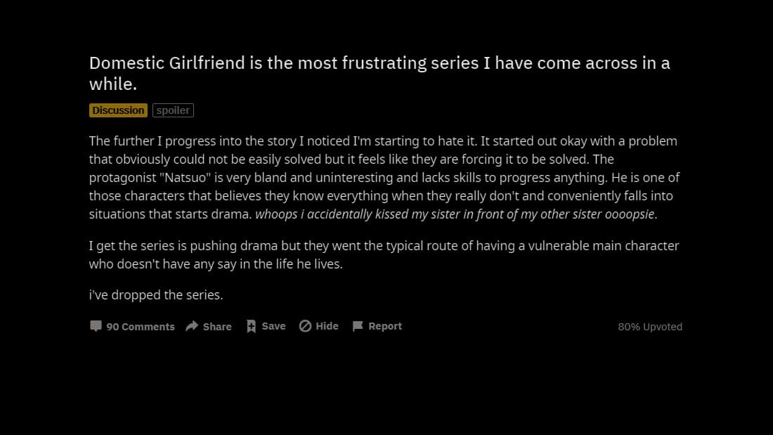Choose the "Hide" text label
773x435 pixels.
click(327, 326)
